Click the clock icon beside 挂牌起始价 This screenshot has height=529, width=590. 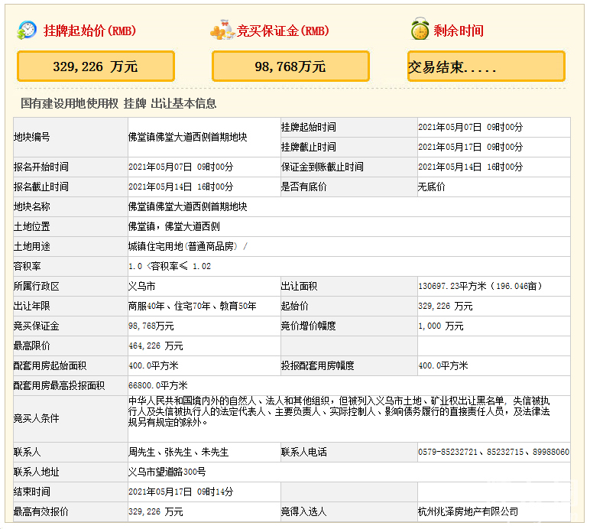[x=28, y=31]
